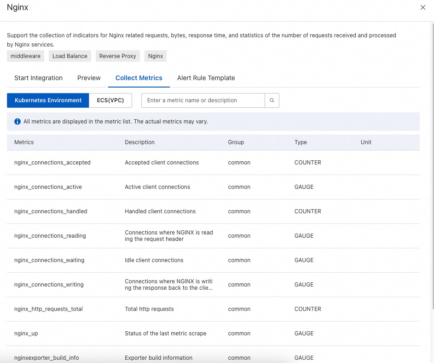Select nginx_connections_accepted metric row

tap(213, 163)
